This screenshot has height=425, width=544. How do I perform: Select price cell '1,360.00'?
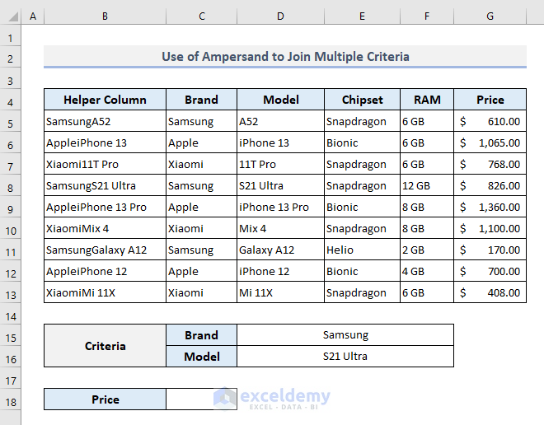point(490,207)
